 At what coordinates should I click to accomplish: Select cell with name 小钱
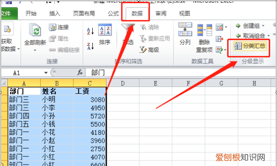pos(57,124)
